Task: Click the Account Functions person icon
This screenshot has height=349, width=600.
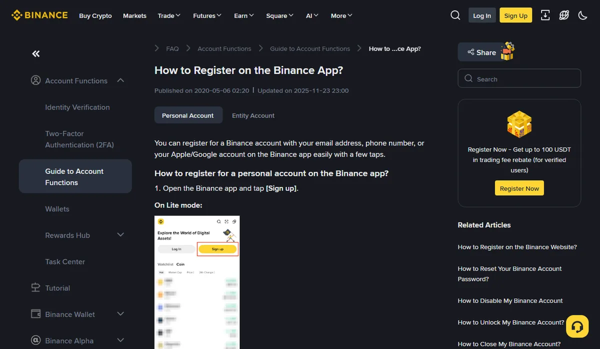Action: (x=35, y=80)
